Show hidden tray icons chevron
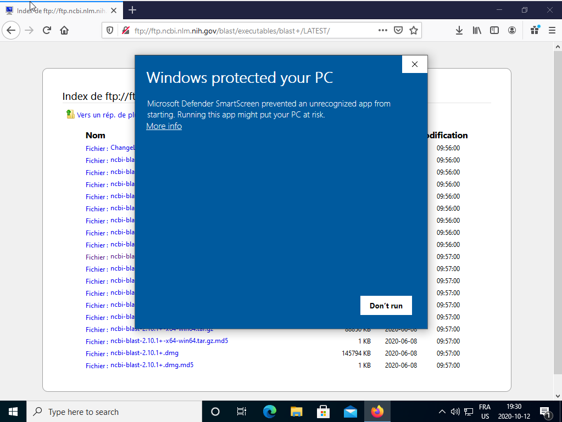 (442, 412)
